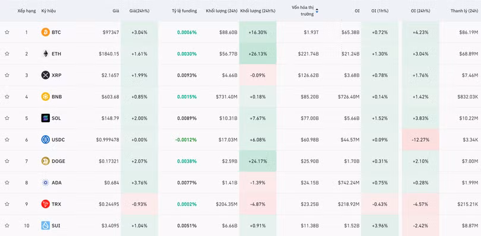This screenshot has height=236, width=481.
Task: Click the XRP coin icon
Action: (45, 75)
